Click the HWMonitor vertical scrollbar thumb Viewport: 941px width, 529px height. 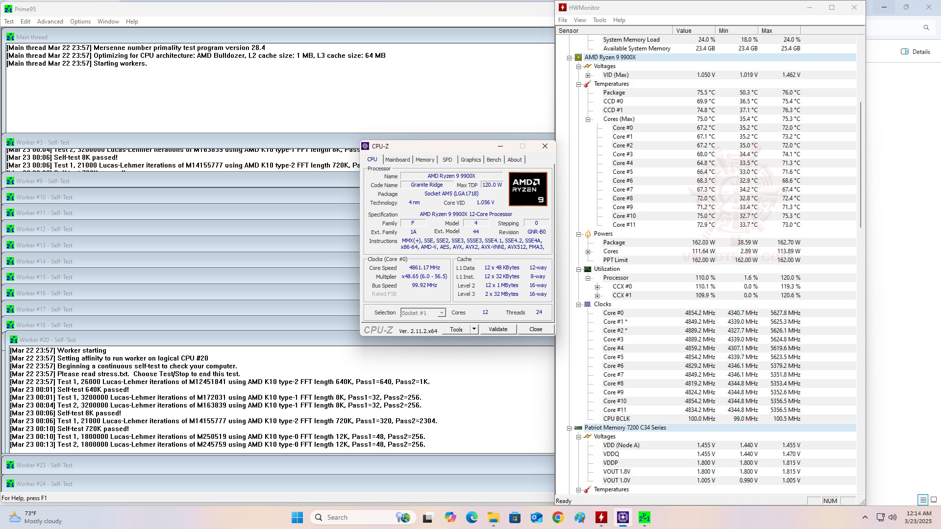(x=861, y=164)
